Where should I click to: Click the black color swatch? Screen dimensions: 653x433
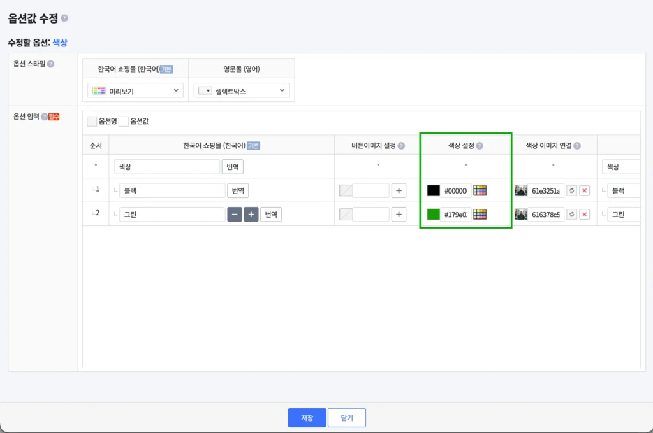pos(434,190)
